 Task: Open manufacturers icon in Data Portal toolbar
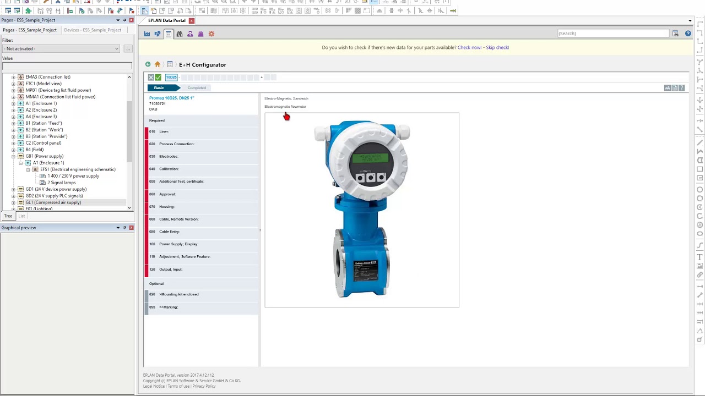tap(147, 34)
